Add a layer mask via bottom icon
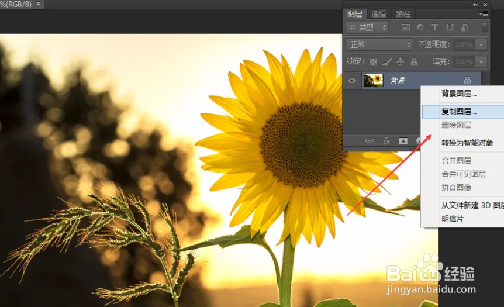The width and height of the screenshot is (504, 307). 403,141
